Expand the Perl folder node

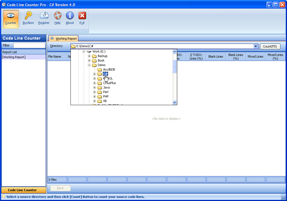94,92
